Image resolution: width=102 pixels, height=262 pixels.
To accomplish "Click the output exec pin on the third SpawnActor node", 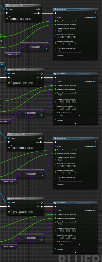I will pyautogui.click(x=95, y=142).
